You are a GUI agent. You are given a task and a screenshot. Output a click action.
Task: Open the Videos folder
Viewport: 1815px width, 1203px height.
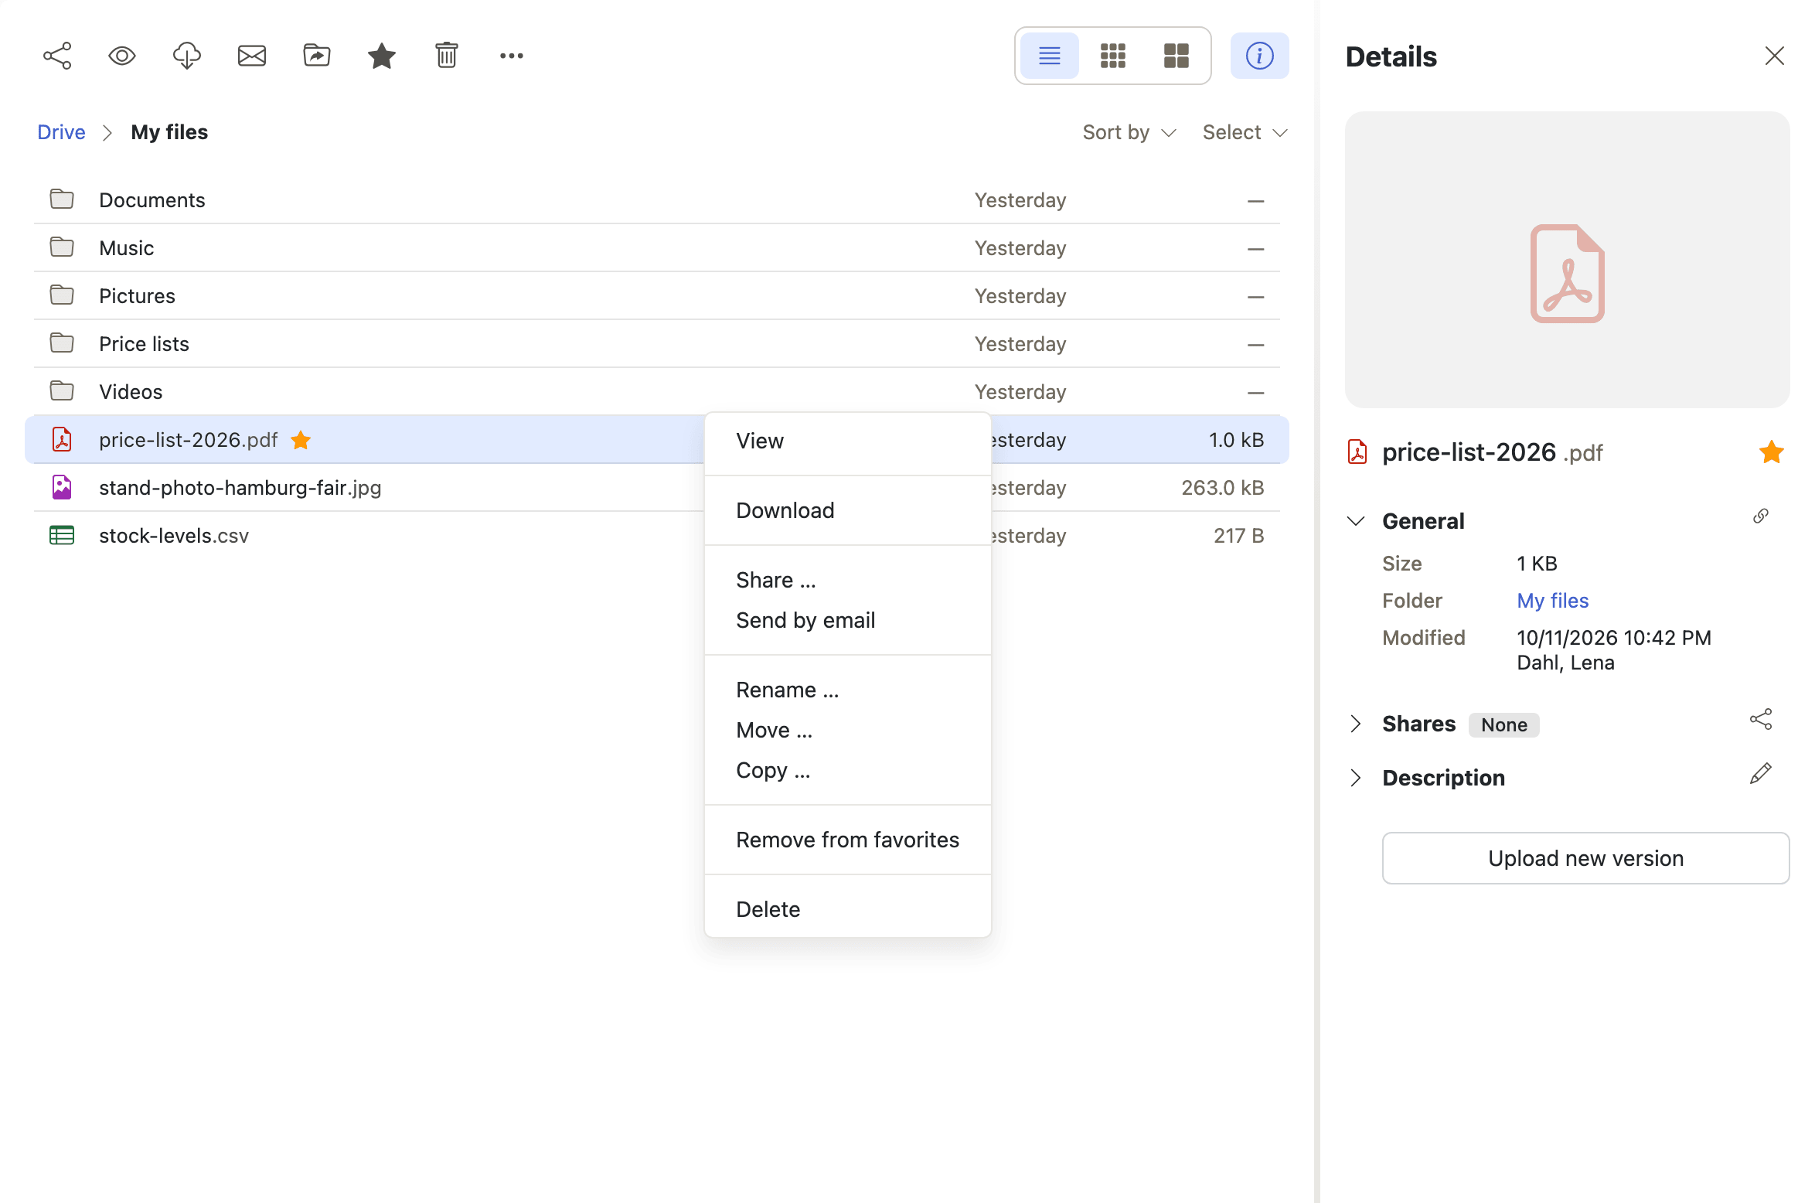(657, 392)
